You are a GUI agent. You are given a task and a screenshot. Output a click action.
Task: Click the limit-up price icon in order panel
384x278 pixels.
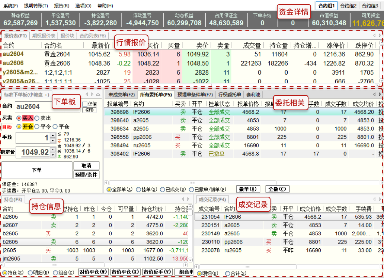[x=60, y=140]
